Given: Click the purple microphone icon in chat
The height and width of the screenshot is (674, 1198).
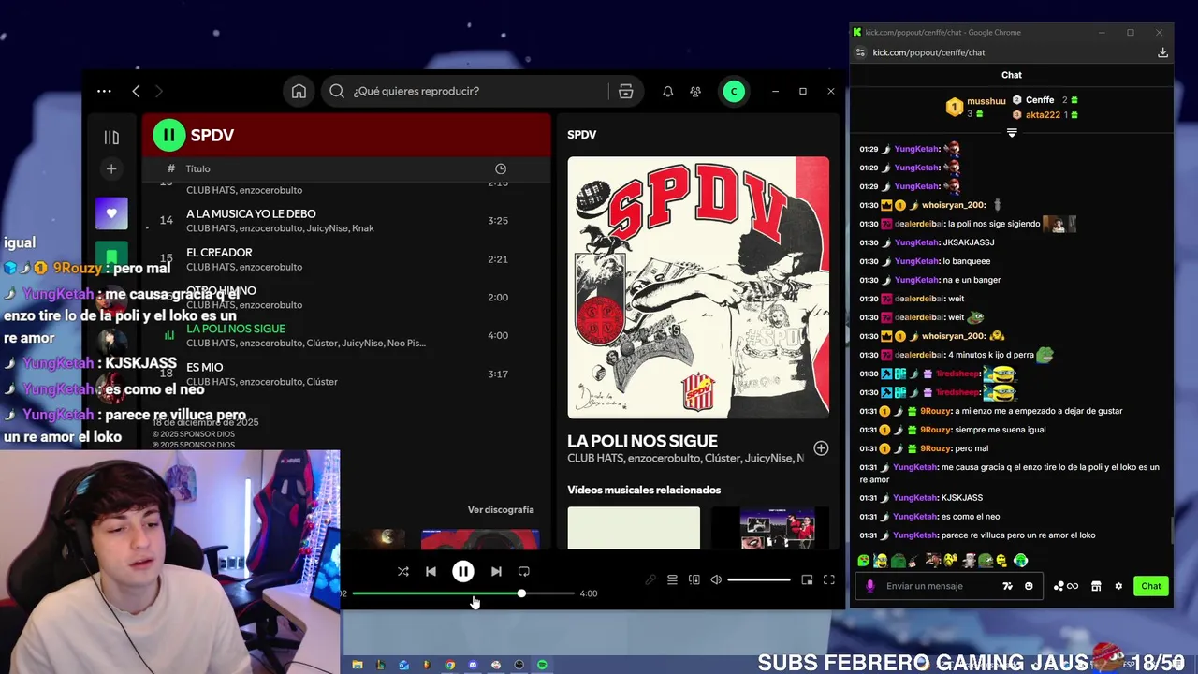Looking at the screenshot, I should 870,586.
